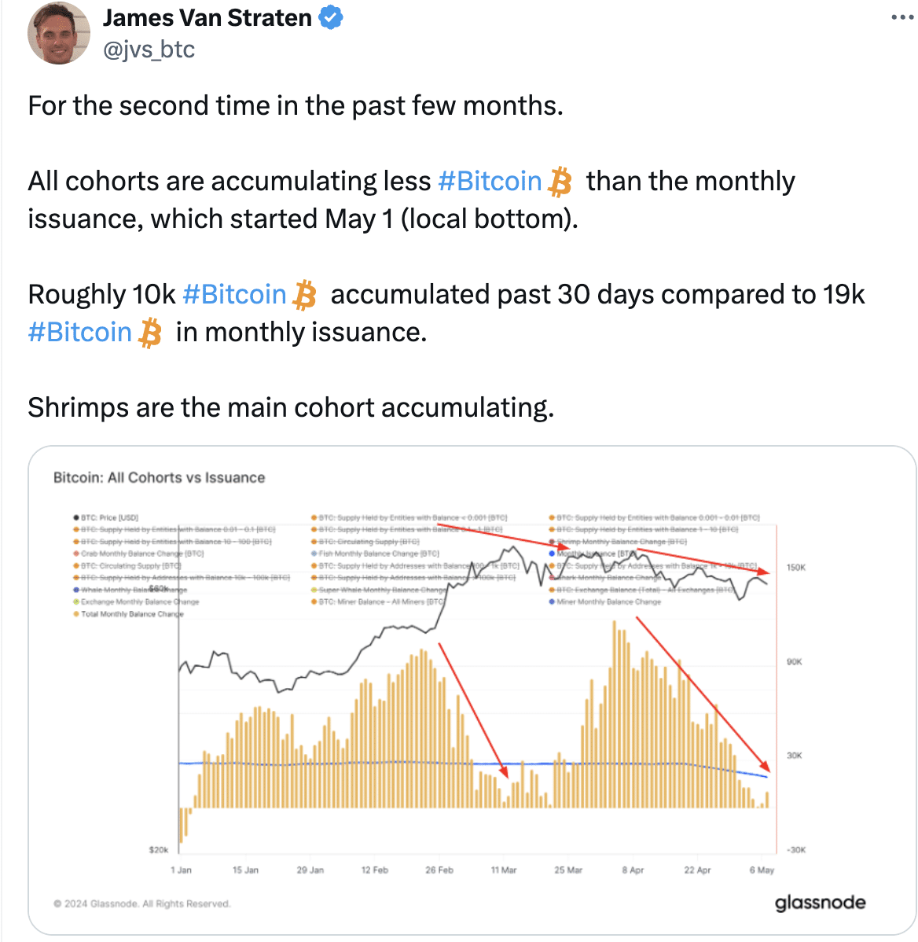This screenshot has width=918, height=942.
Task: Open #Bitcoin hashtag after 'accumulating less'
Action: point(490,181)
